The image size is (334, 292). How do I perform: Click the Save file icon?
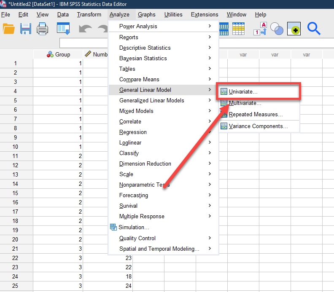[26, 29]
